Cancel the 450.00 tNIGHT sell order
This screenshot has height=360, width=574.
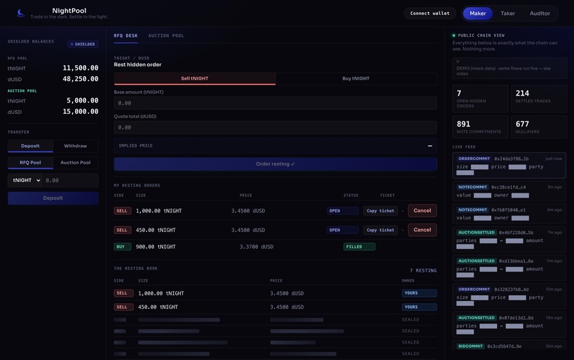[422, 230]
